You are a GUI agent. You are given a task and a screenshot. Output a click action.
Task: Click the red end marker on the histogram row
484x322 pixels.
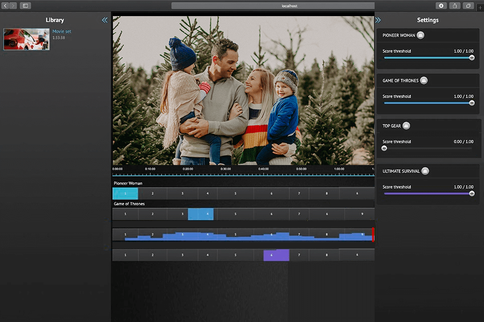pos(373,234)
